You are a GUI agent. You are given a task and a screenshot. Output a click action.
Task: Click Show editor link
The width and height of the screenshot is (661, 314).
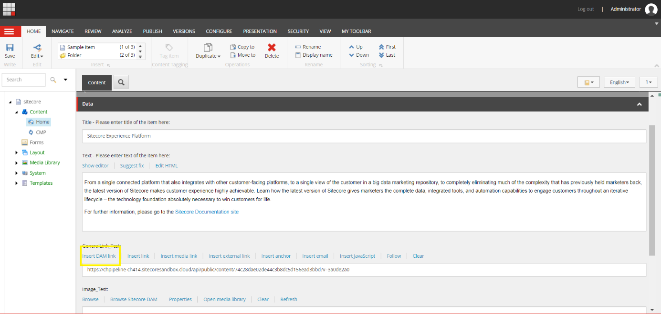click(95, 166)
